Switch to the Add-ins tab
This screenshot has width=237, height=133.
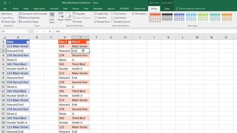111,8
